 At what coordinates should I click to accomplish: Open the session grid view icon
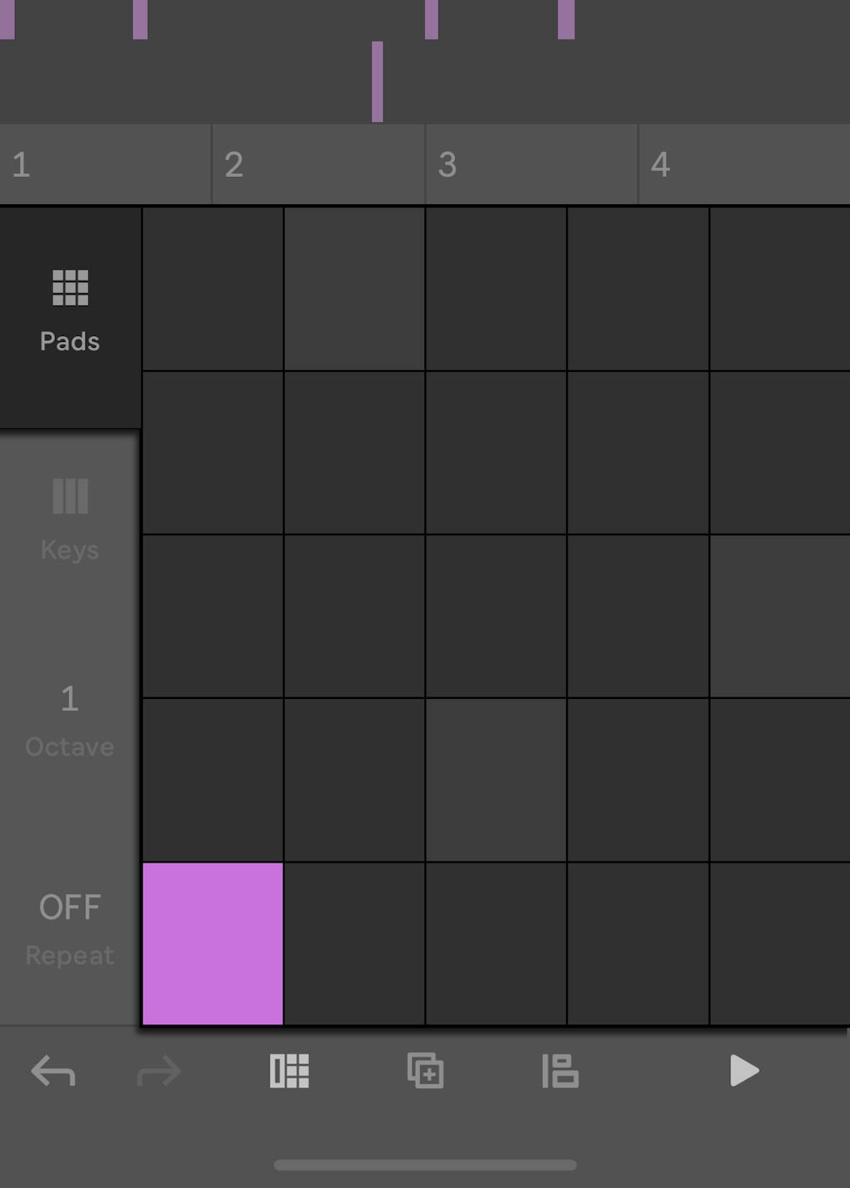pyautogui.click(x=290, y=1071)
